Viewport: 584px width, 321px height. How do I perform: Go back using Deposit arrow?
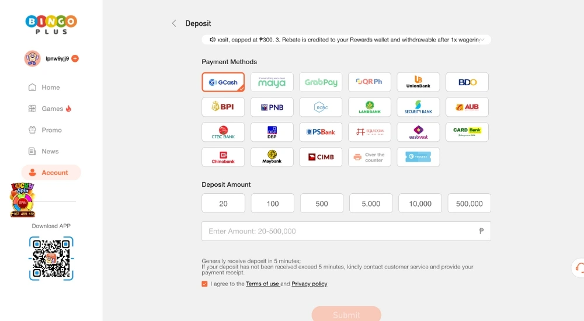[174, 23]
